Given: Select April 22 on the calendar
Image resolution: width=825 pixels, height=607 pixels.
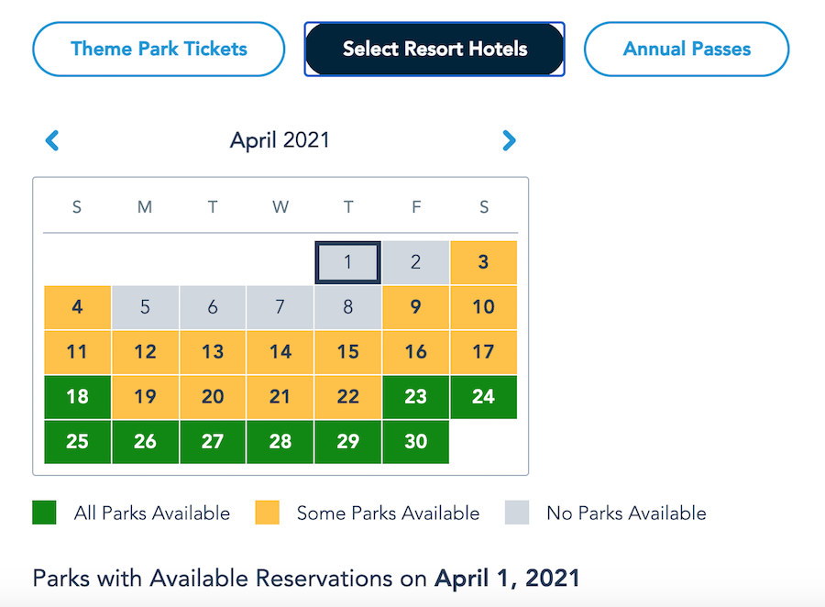Looking at the screenshot, I should pos(348,396).
